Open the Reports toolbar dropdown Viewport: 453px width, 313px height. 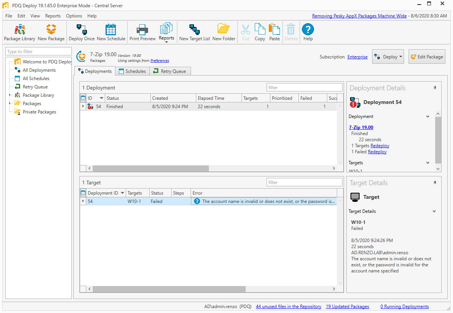pos(166,32)
